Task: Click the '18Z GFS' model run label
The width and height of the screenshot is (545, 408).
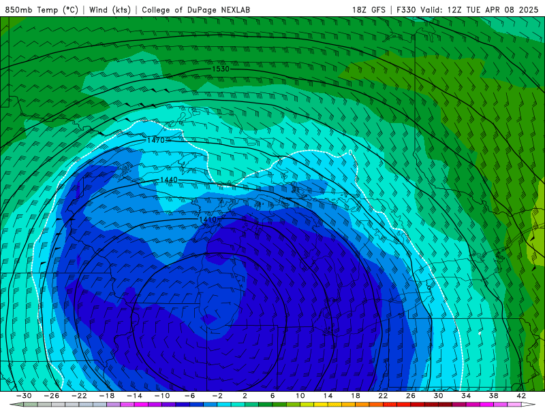Action: (369, 10)
